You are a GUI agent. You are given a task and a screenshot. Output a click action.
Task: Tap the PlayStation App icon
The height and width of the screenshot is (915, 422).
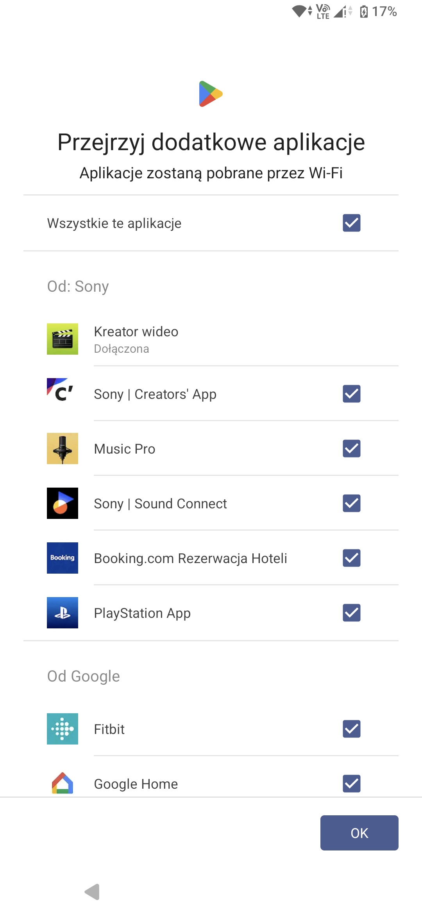[63, 613]
